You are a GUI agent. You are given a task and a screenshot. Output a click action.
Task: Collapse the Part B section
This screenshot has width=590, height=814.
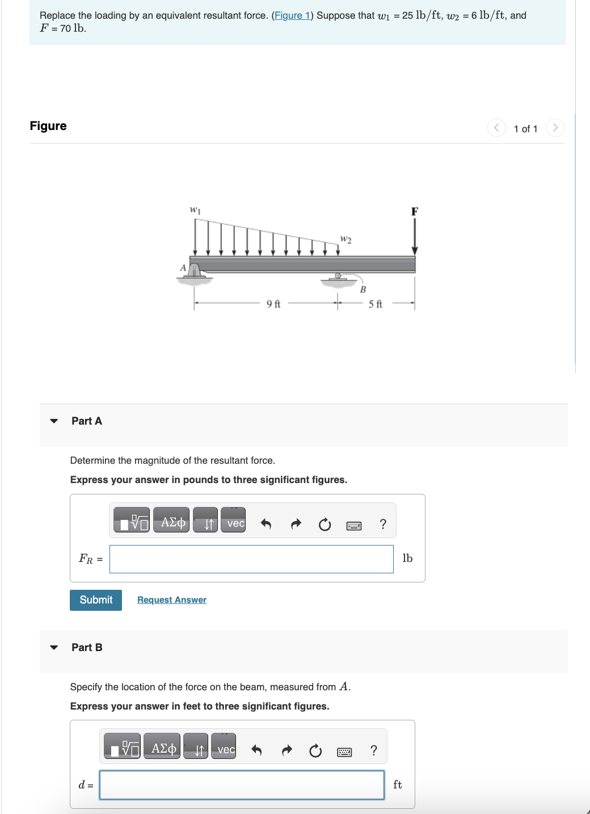pyautogui.click(x=54, y=648)
